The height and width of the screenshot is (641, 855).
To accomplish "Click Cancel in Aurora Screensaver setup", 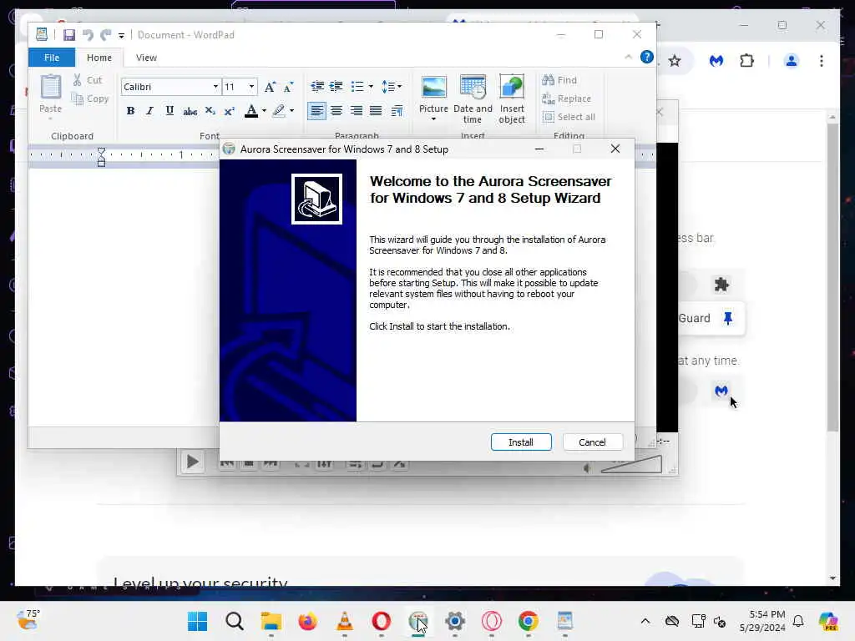I will click(592, 442).
